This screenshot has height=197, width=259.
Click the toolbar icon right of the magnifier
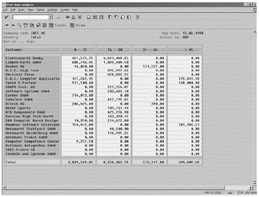click(x=26, y=25)
